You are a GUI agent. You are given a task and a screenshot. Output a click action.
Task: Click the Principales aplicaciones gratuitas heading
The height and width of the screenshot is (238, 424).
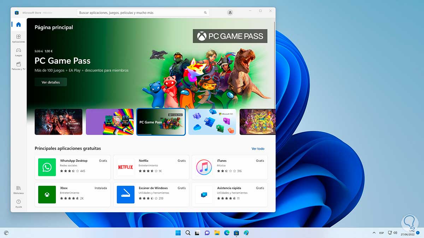[68, 148]
